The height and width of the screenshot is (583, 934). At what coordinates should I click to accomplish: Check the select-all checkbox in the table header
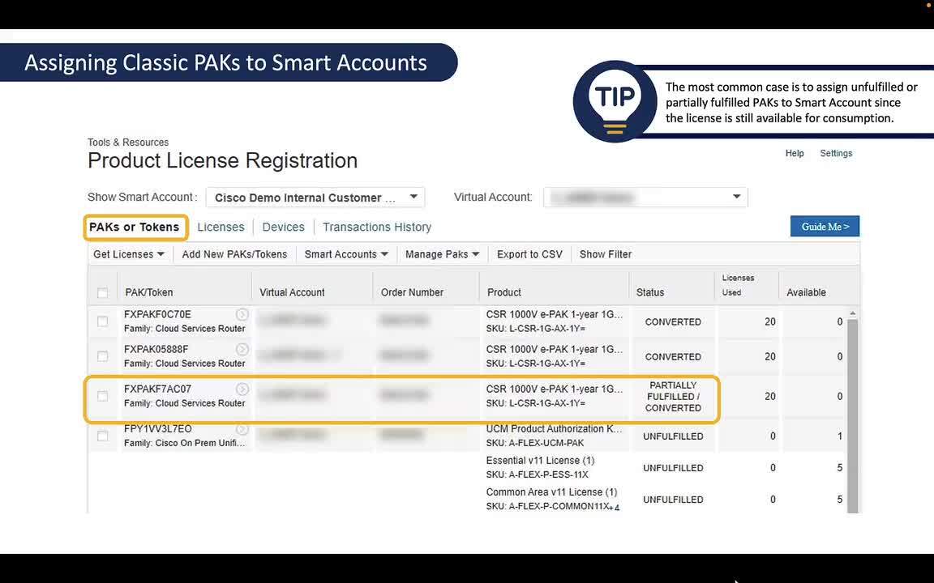[102, 292]
